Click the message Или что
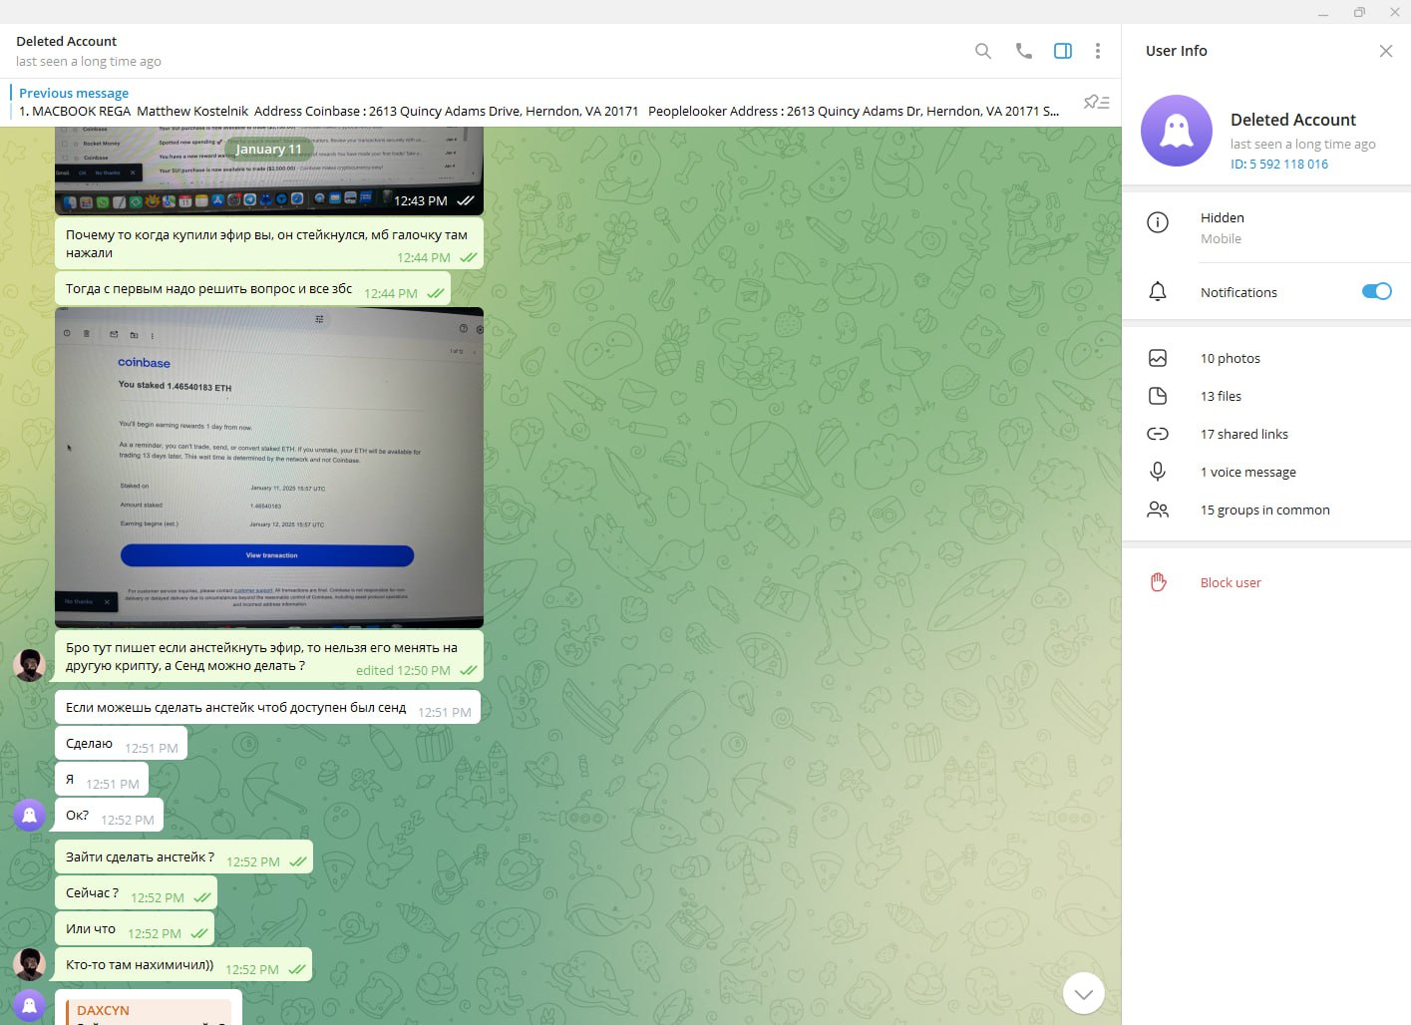This screenshot has height=1025, width=1411. [135, 929]
